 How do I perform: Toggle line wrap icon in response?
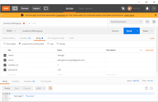click(50, 88)
